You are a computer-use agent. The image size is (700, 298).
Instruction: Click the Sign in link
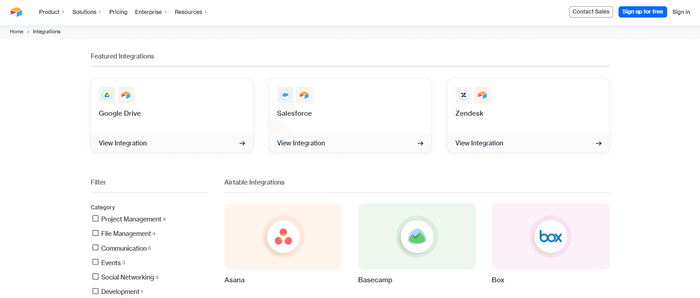point(681,12)
